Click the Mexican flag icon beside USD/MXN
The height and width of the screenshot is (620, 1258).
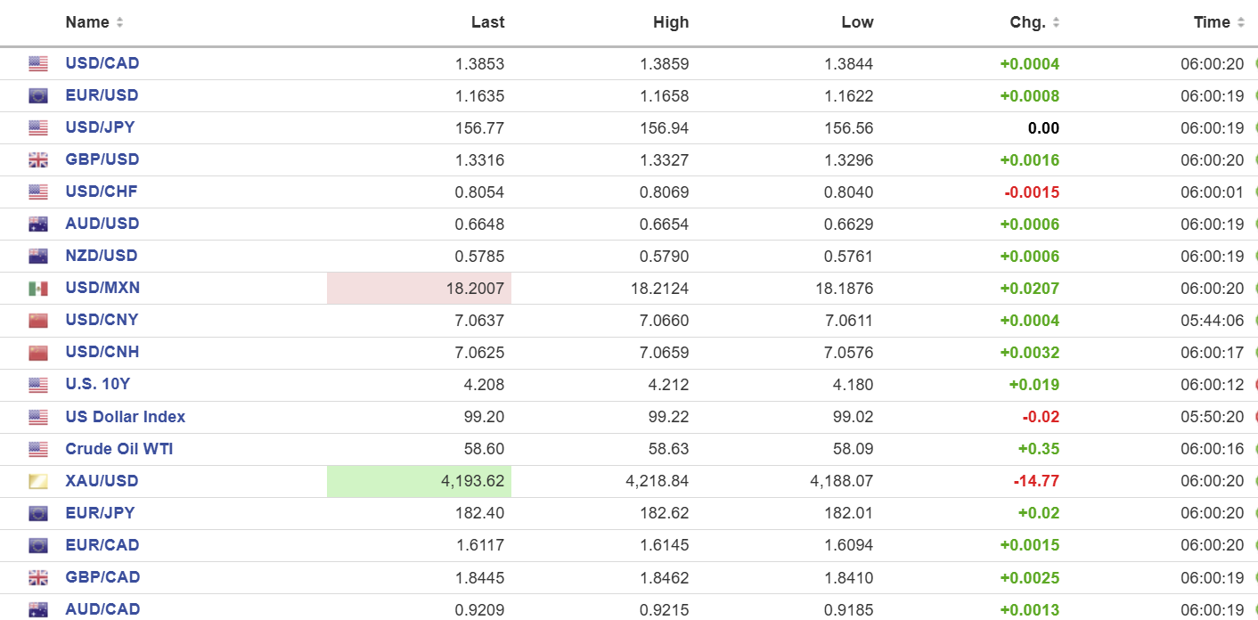[x=37, y=289]
